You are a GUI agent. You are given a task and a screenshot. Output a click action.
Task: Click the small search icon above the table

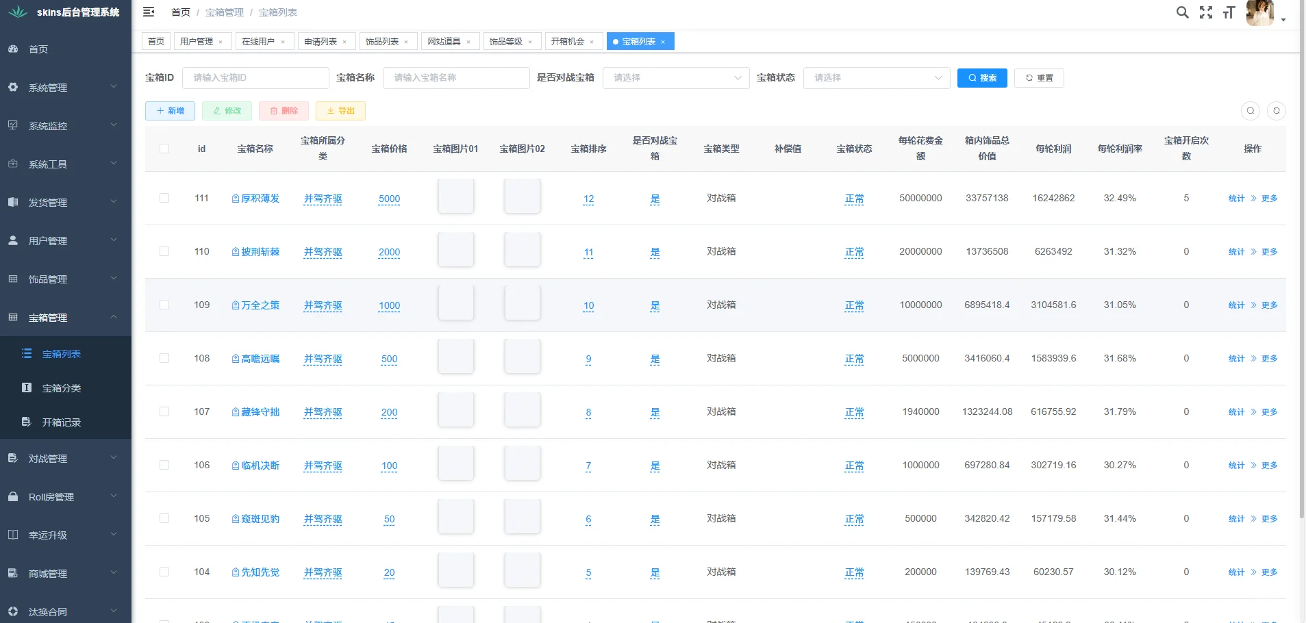pos(1251,110)
